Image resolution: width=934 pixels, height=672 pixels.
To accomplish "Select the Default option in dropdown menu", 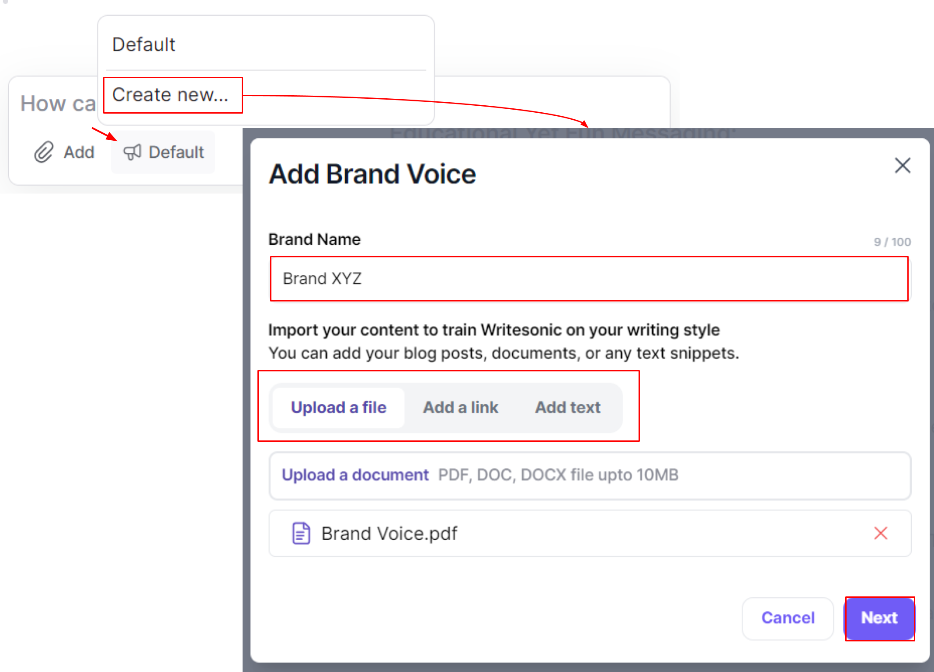I will click(x=143, y=45).
